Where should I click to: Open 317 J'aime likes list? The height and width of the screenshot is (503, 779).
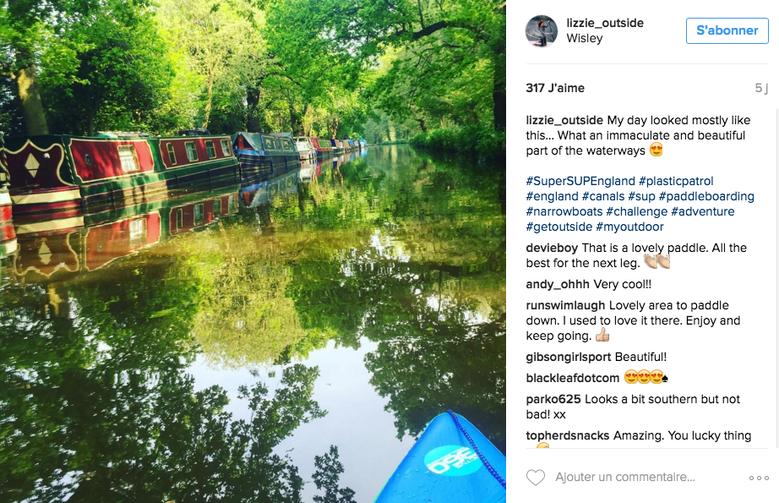pos(555,88)
